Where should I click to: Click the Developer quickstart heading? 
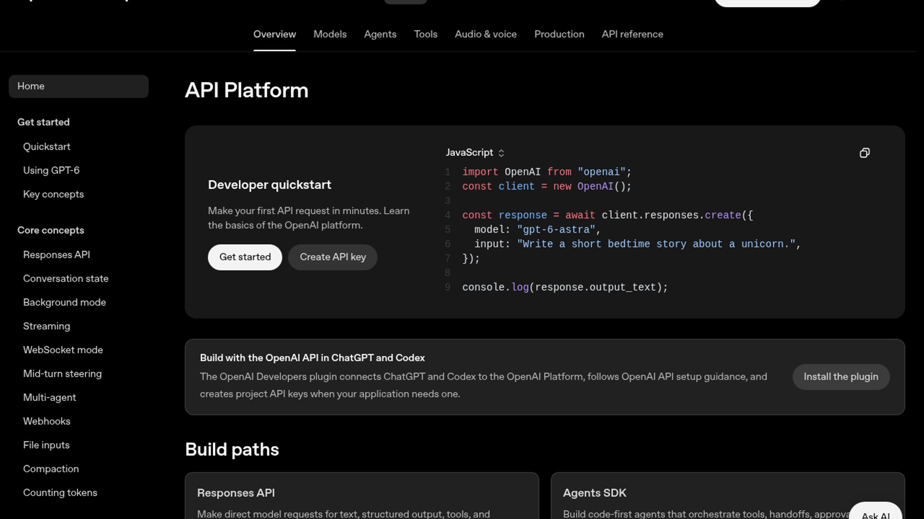(269, 185)
